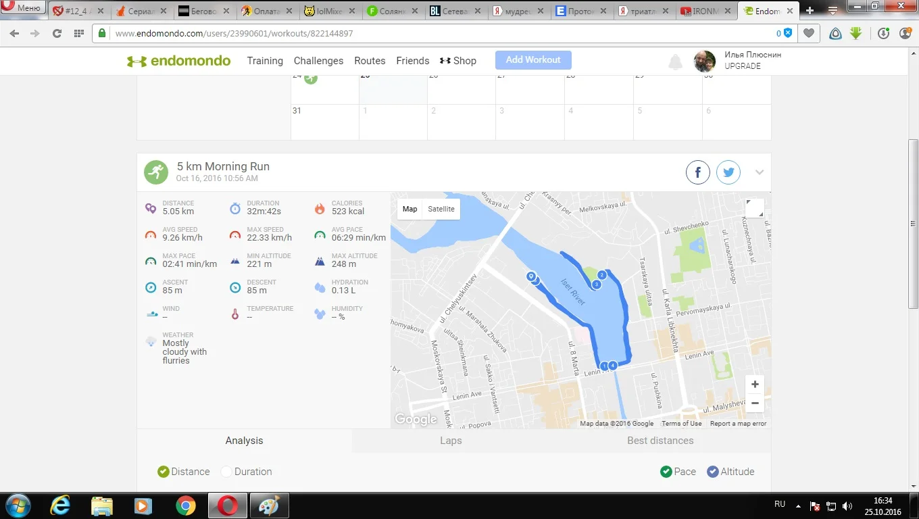This screenshot has width=919, height=519.
Task: Reload the current page
Action: (57, 33)
